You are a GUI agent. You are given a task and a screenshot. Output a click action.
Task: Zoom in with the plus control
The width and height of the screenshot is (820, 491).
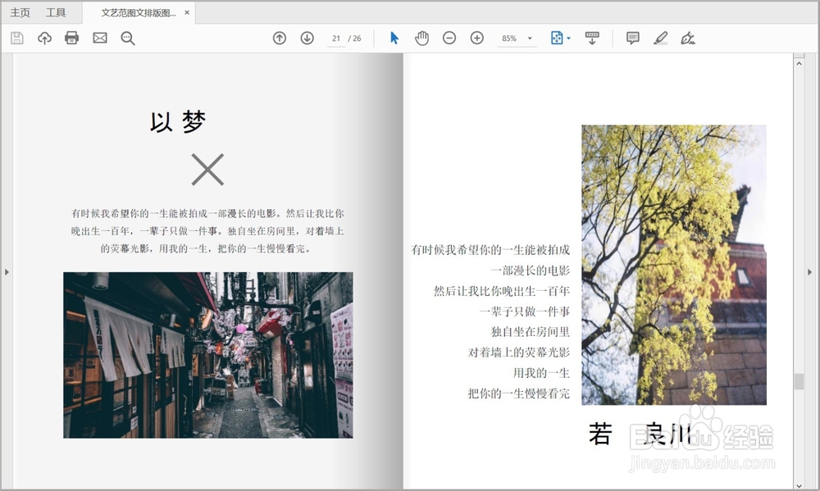tap(476, 38)
